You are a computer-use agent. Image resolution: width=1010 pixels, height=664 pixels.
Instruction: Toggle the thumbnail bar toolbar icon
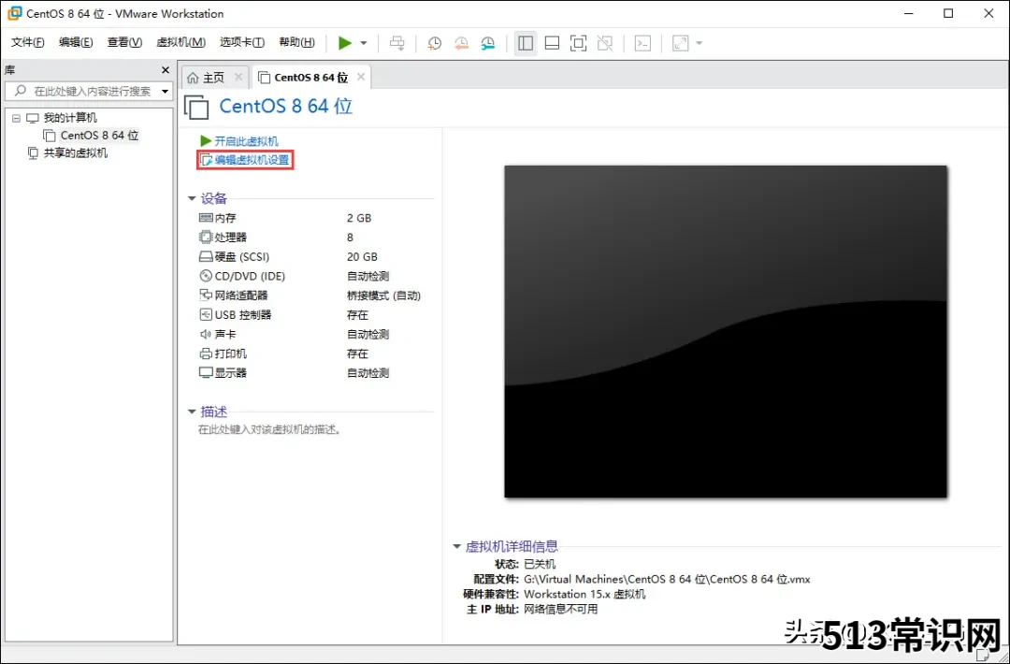pos(552,43)
